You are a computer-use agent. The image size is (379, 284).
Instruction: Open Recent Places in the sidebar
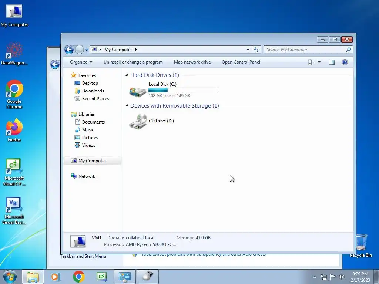(95, 98)
